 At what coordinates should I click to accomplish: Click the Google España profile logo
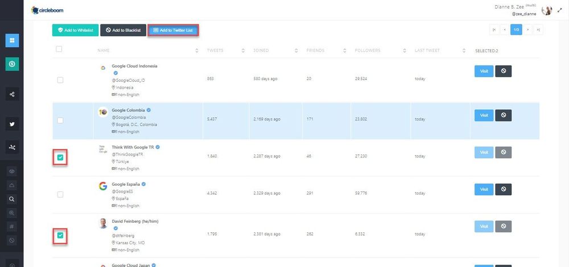pos(102,186)
